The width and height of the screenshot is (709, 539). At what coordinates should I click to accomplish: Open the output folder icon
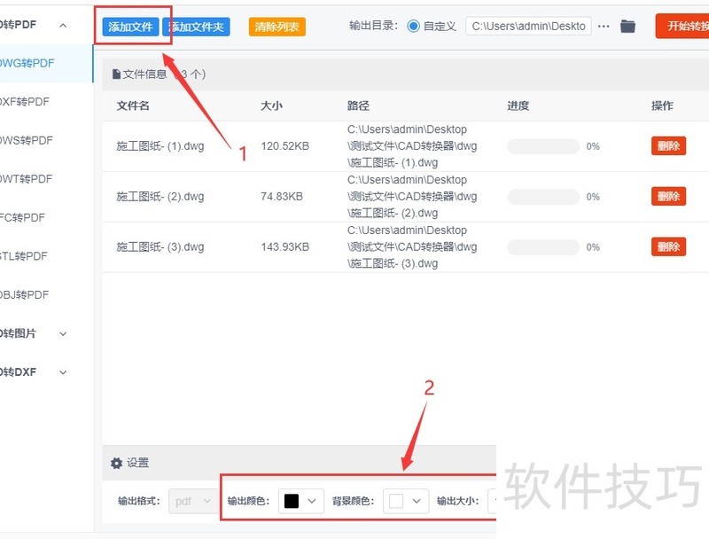[x=627, y=27]
